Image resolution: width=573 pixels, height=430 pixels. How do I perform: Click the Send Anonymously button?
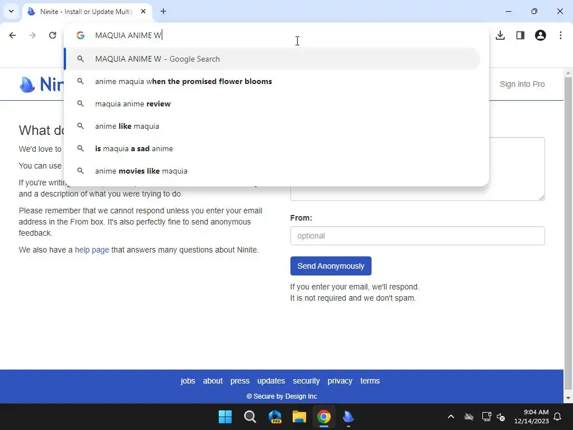point(331,266)
